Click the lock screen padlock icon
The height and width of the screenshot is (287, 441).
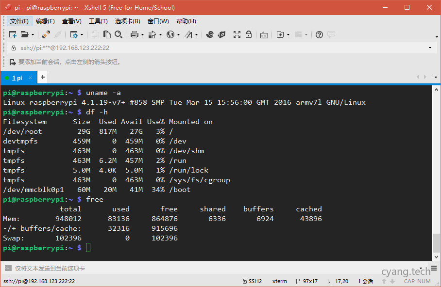click(249, 34)
